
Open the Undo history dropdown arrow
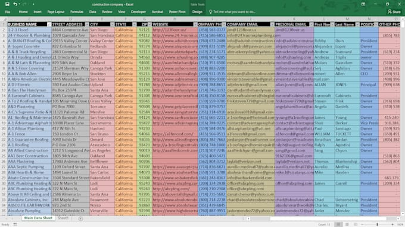coord(20,4)
